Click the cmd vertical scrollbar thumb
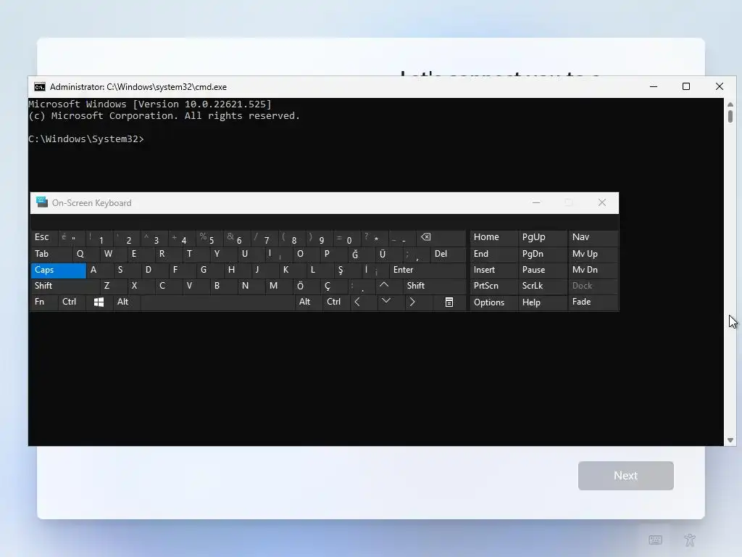 point(730,117)
